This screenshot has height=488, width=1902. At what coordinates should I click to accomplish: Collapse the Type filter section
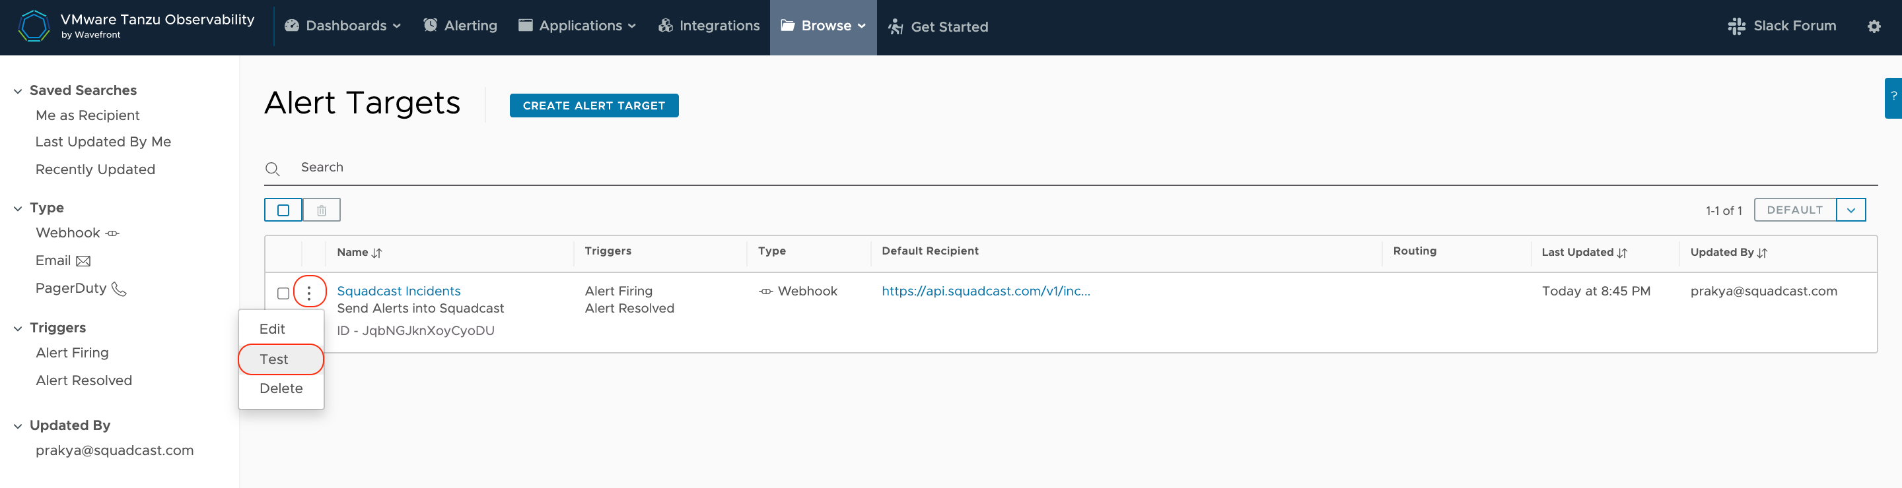tap(18, 208)
